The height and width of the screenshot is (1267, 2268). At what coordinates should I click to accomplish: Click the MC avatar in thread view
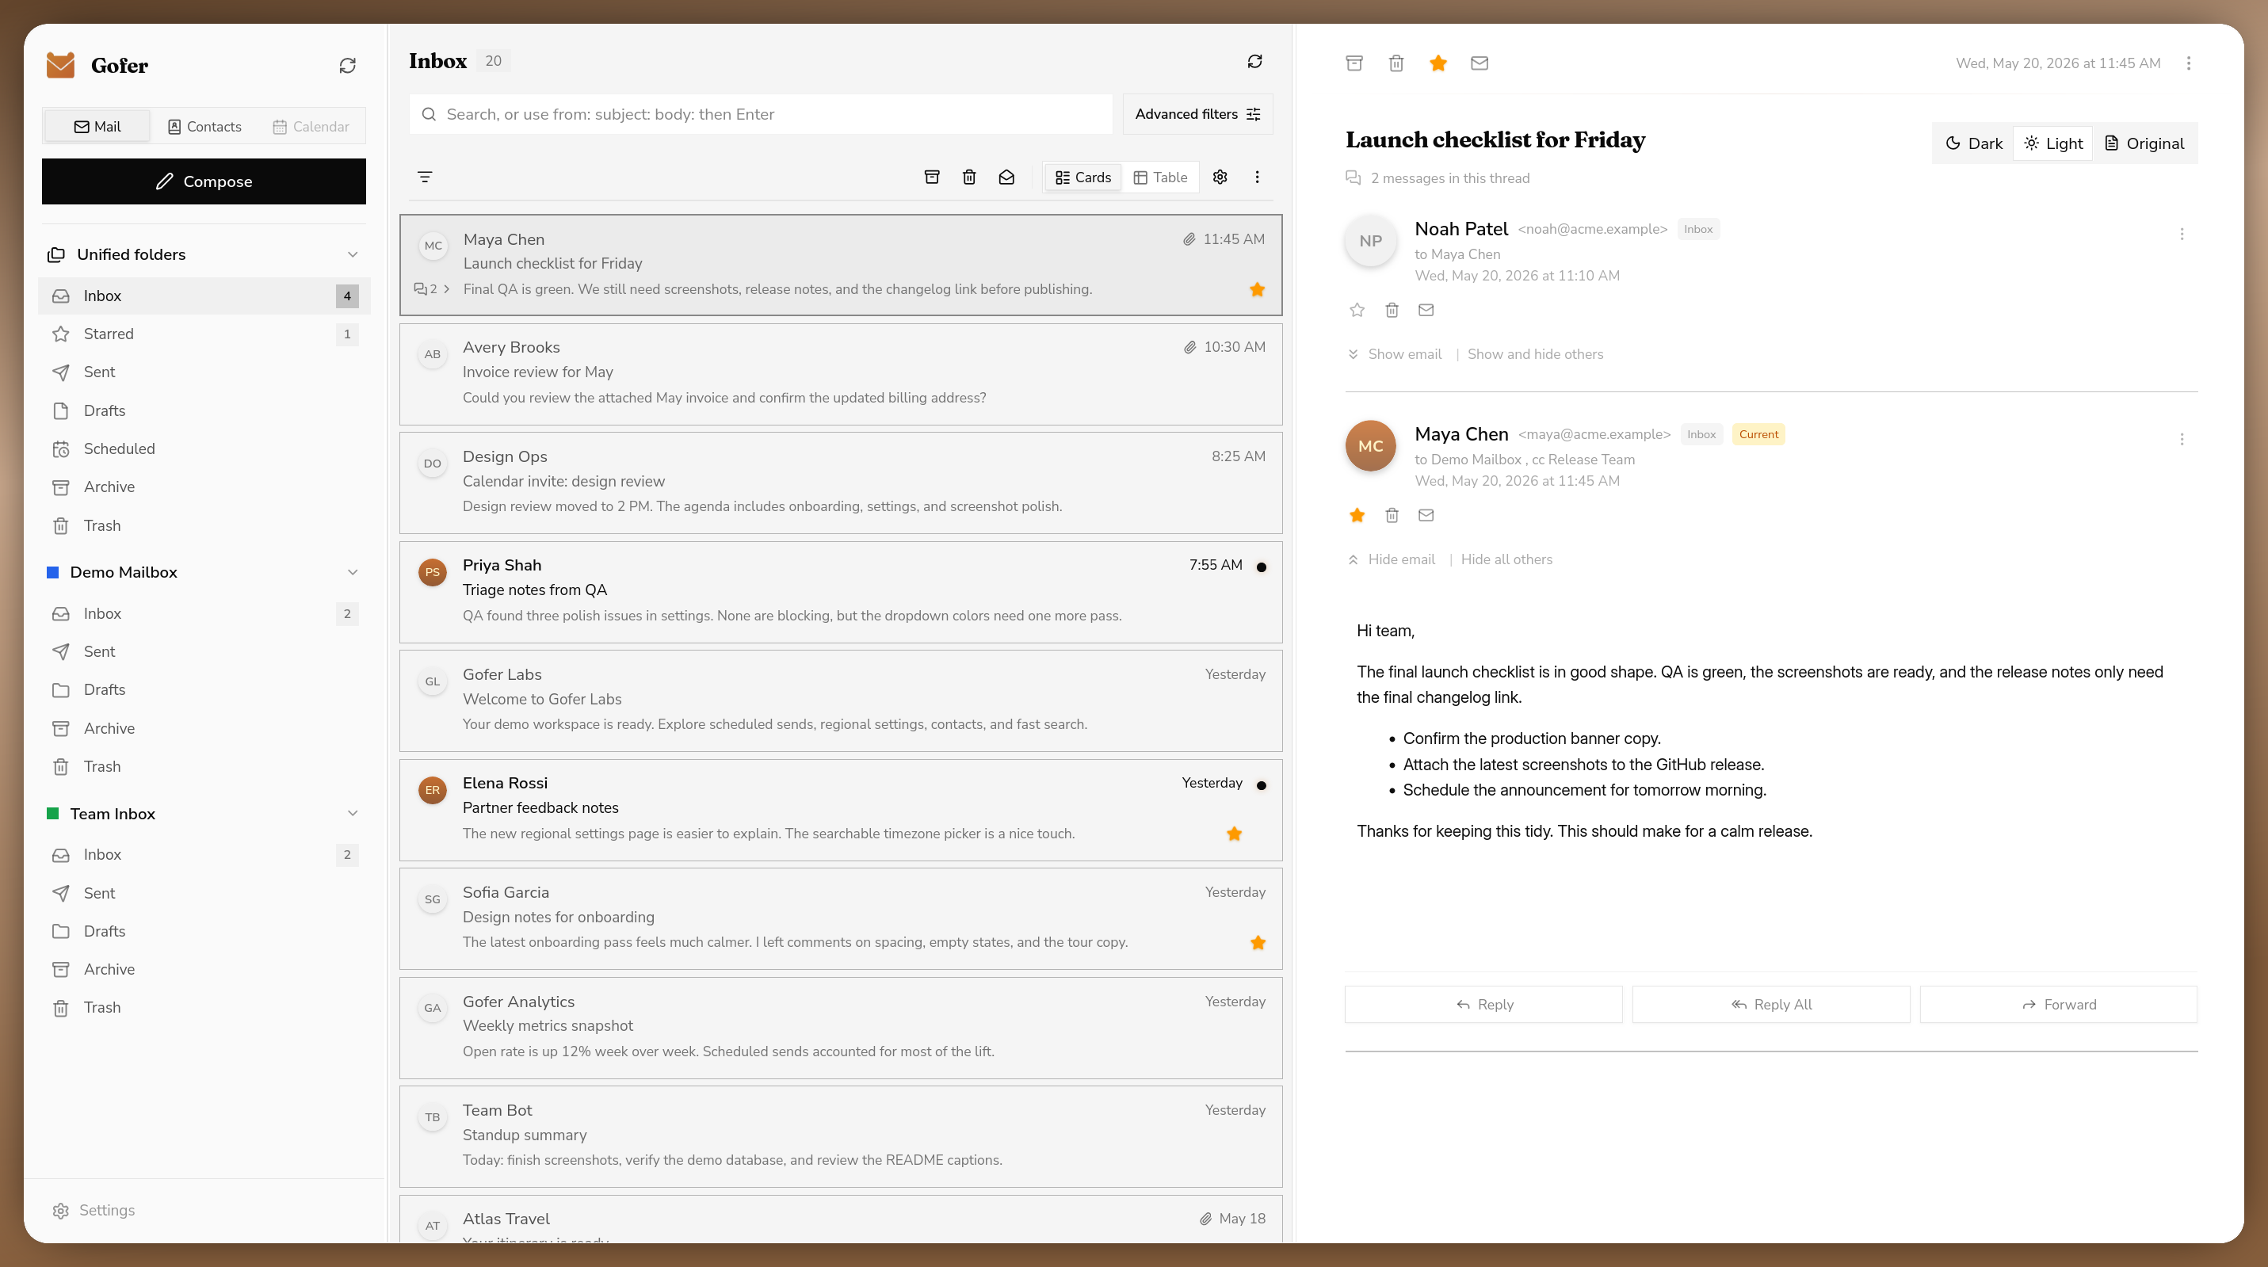click(1371, 446)
